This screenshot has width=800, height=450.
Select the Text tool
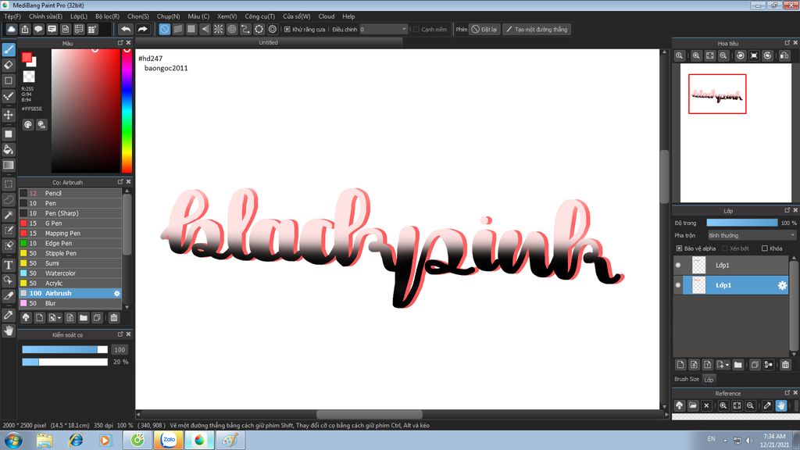tap(8, 264)
